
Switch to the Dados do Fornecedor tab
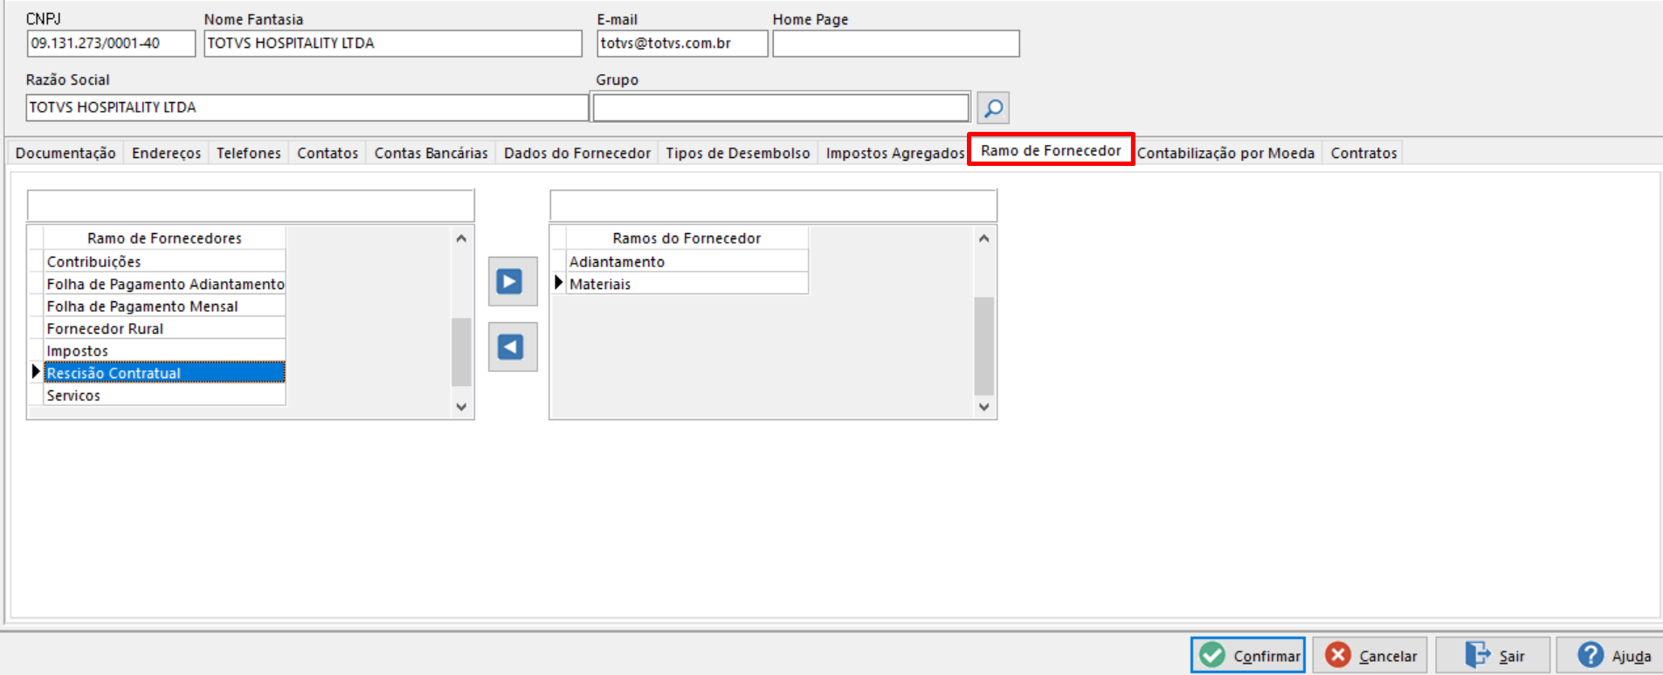577,153
